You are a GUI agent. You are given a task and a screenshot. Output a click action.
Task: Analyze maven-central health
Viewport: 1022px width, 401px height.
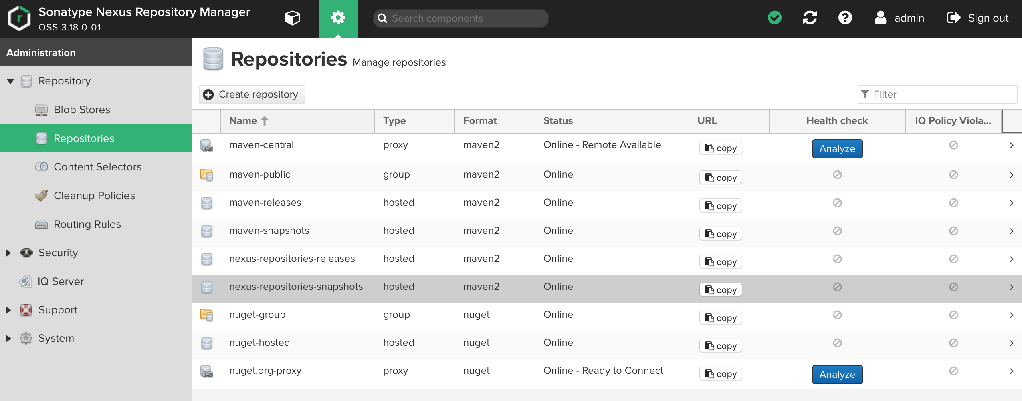coord(837,149)
